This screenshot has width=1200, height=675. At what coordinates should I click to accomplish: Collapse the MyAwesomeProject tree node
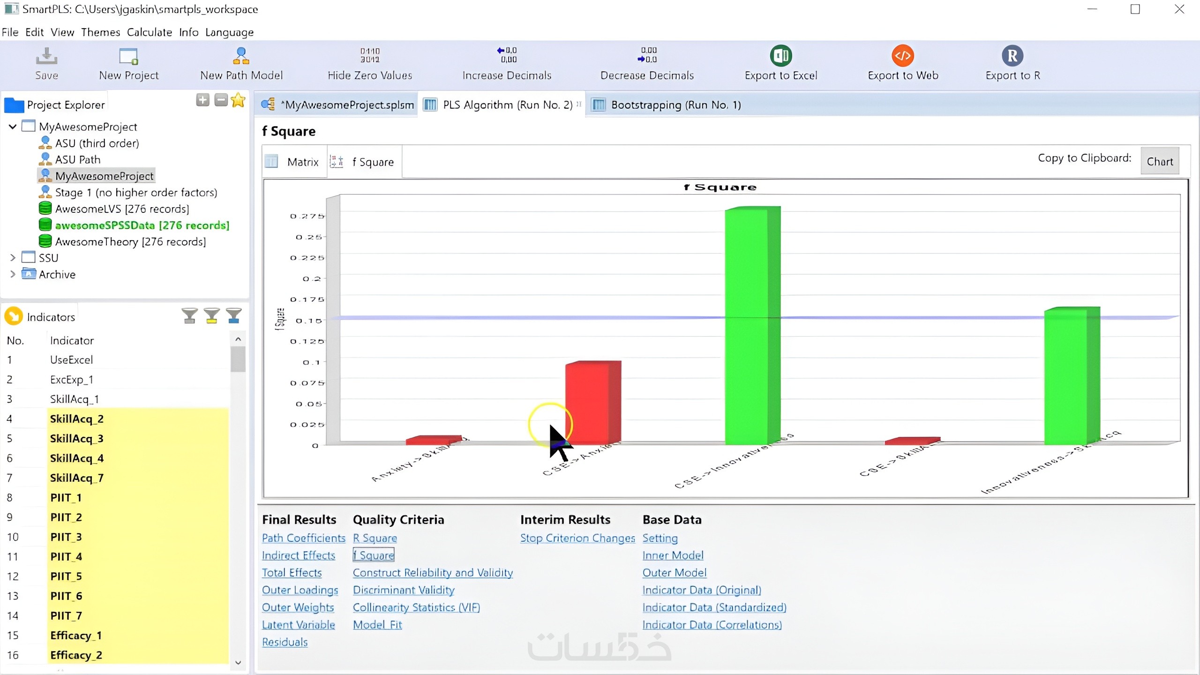13,127
